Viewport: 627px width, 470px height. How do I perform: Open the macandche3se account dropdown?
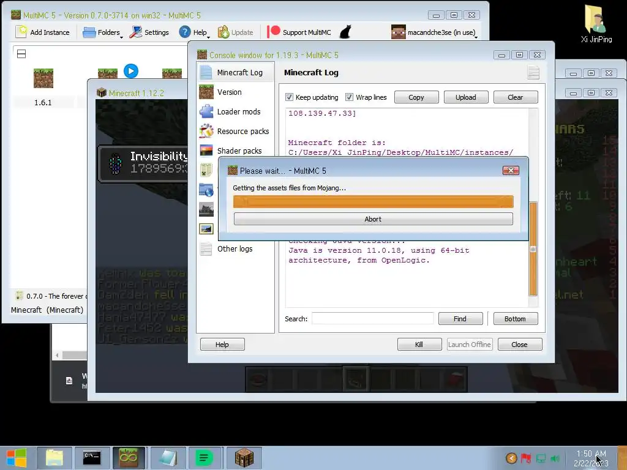point(434,32)
